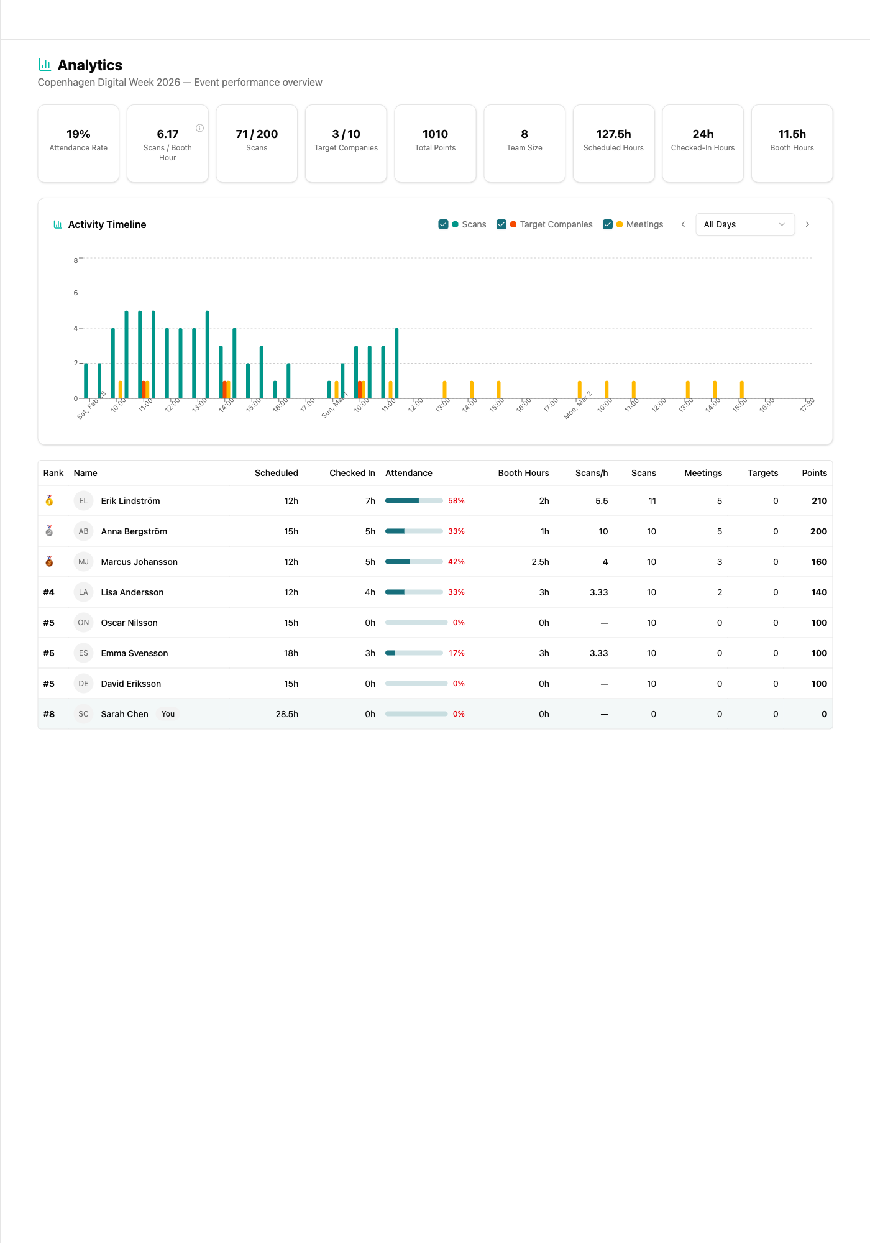Click Emma Svensson's 17% attendance bar
870x1243 pixels.
[414, 653]
